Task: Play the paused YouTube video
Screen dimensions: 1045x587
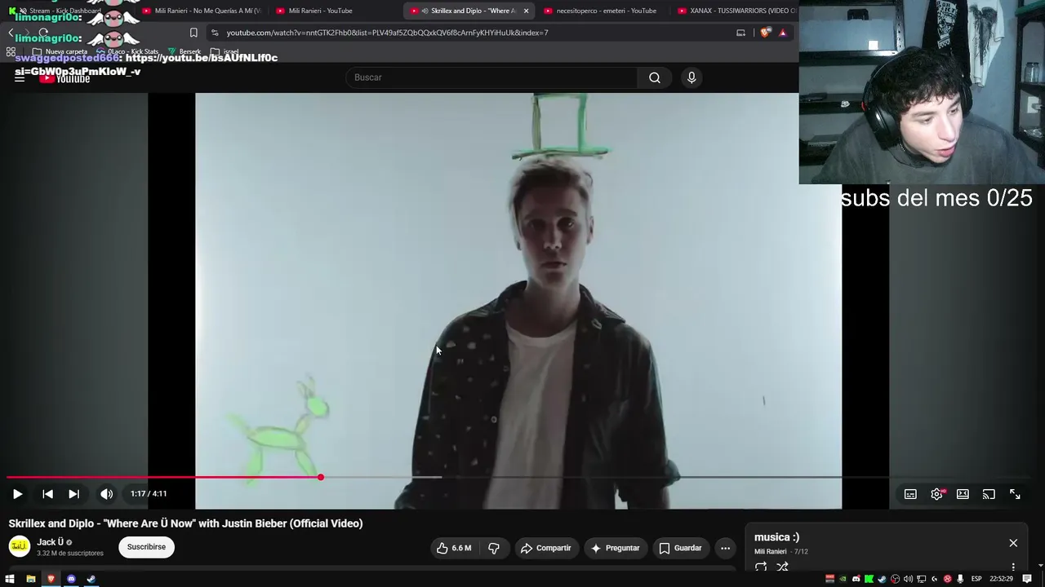Action: [17, 494]
